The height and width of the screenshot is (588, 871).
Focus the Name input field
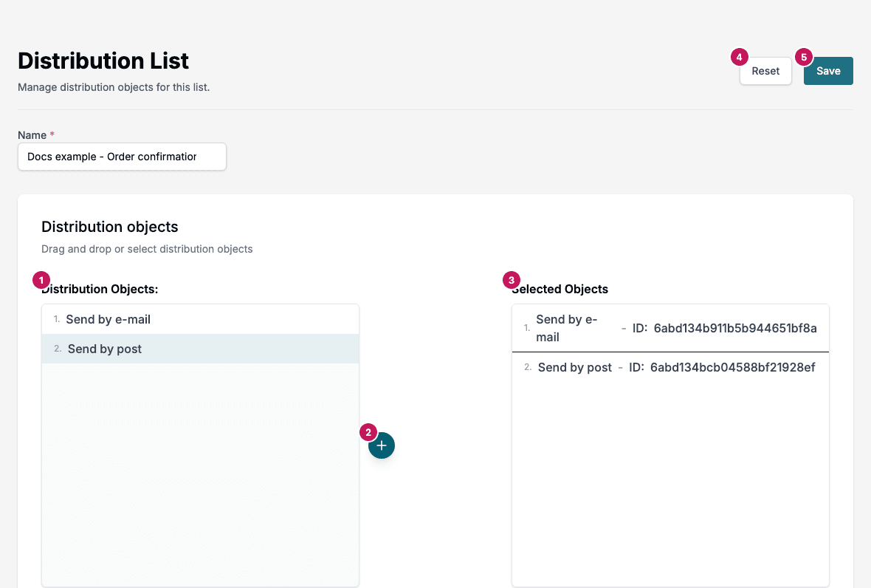123,157
